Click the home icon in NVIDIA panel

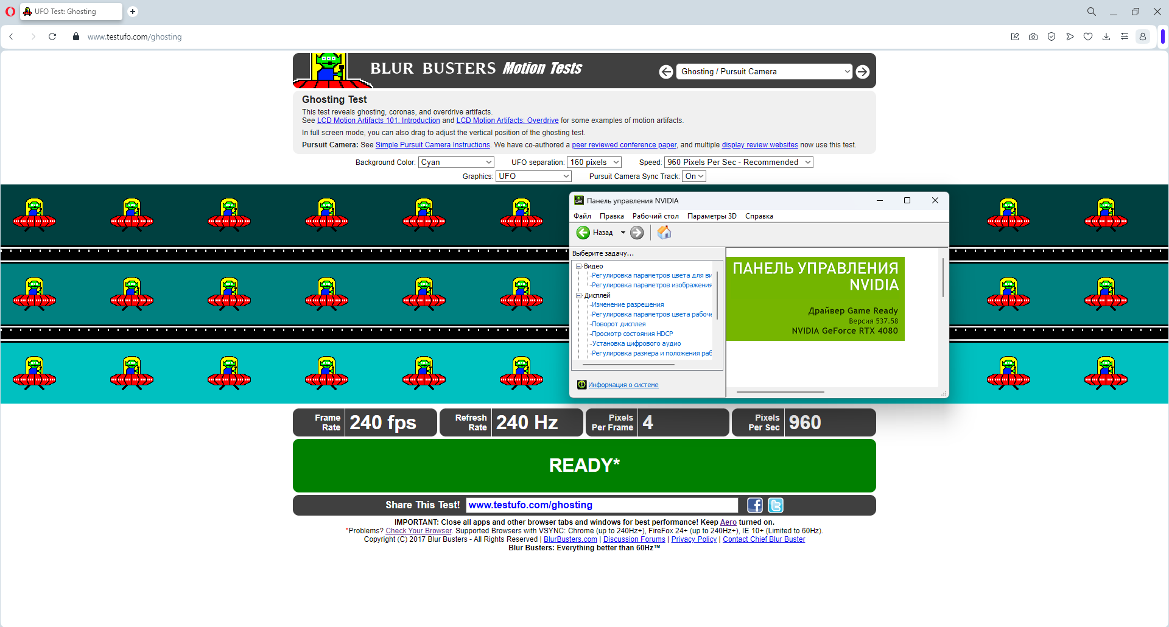click(664, 233)
